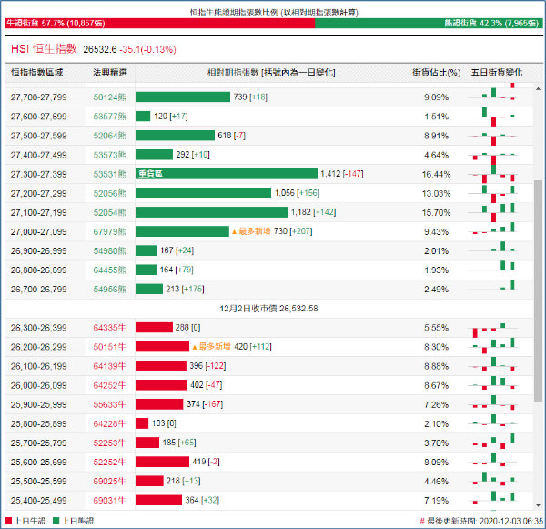Click the 1,412 [-147] value
The height and width of the screenshot is (529, 546).
pos(341,174)
